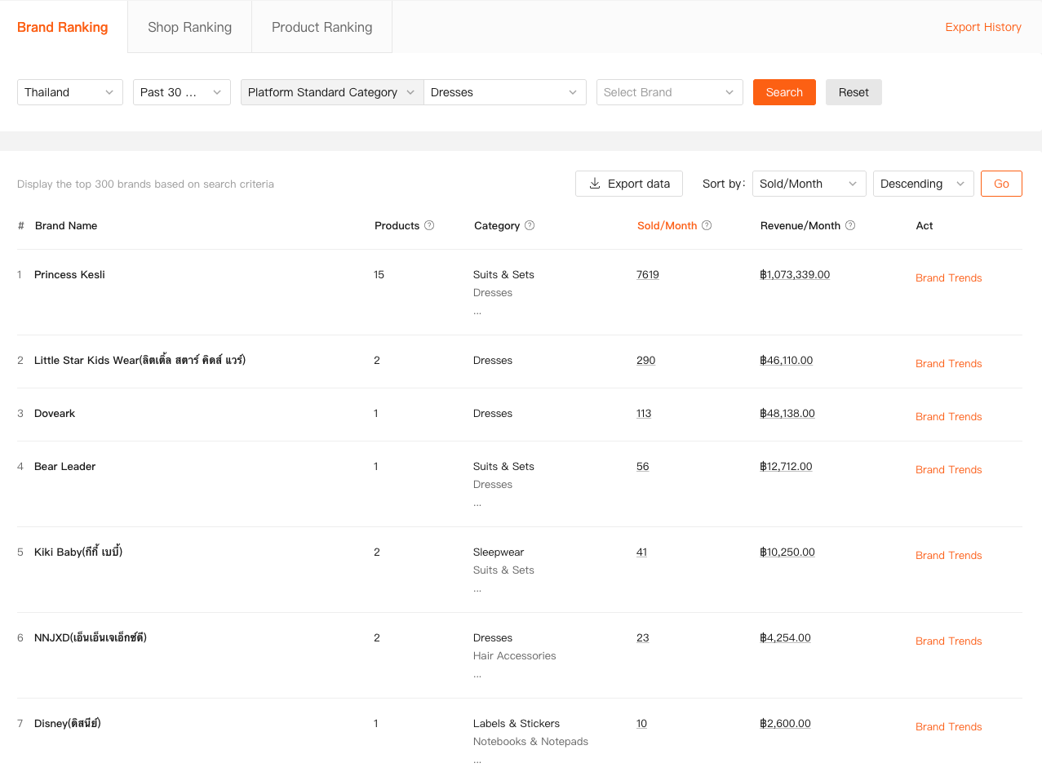Switch to the Product Ranking tab
The image size is (1042, 772).
[321, 27]
